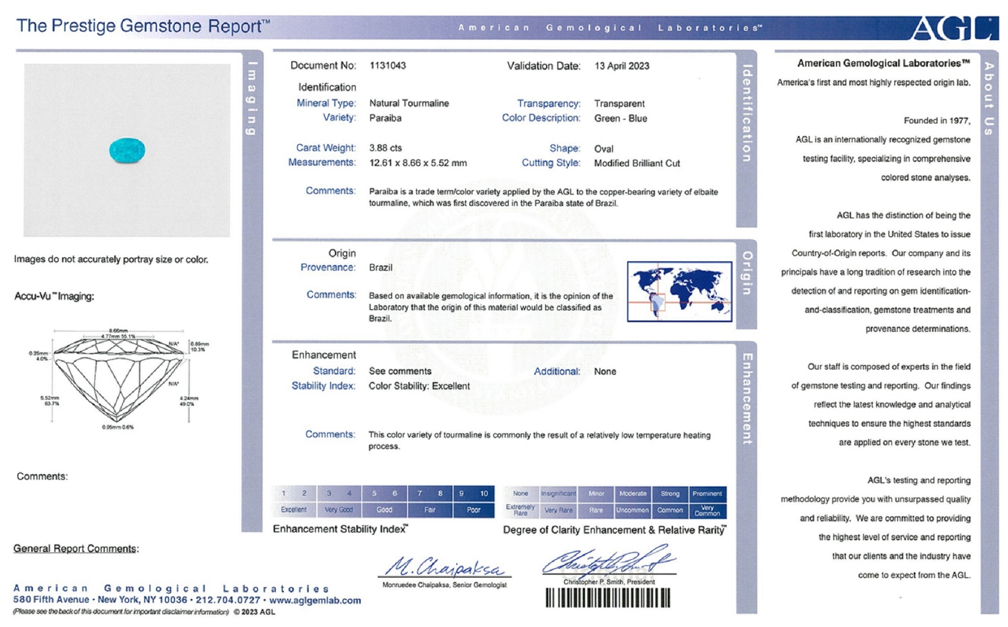The width and height of the screenshot is (1008, 627).
Task: Click the General Report Comments heading
Action: pos(76,548)
